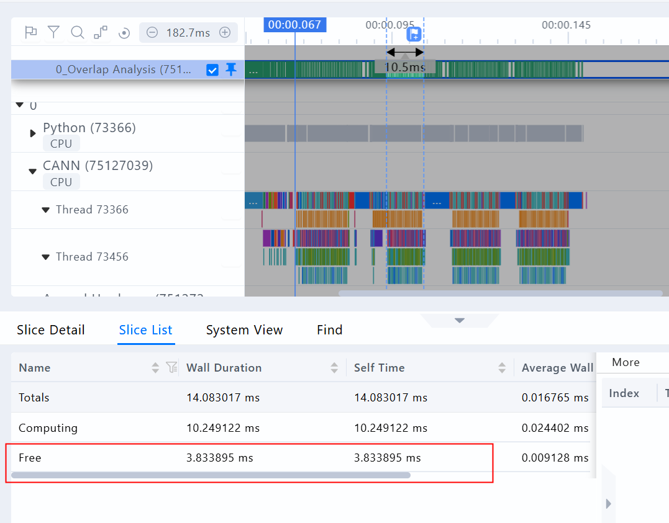Collapse the CANN (75127039) process
Image resolution: width=669 pixels, height=523 pixels.
click(x=32, y=171)
